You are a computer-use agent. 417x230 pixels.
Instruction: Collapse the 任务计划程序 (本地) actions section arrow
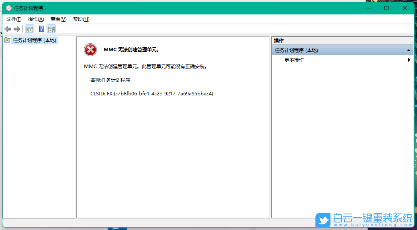click(x=409, y=50)
